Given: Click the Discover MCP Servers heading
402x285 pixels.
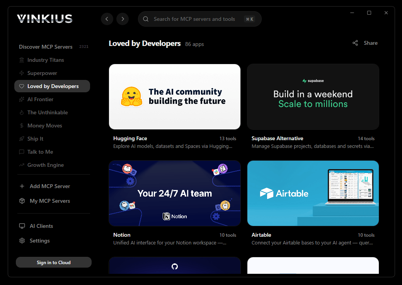Looking at the screenshot, I should [46, 47].
